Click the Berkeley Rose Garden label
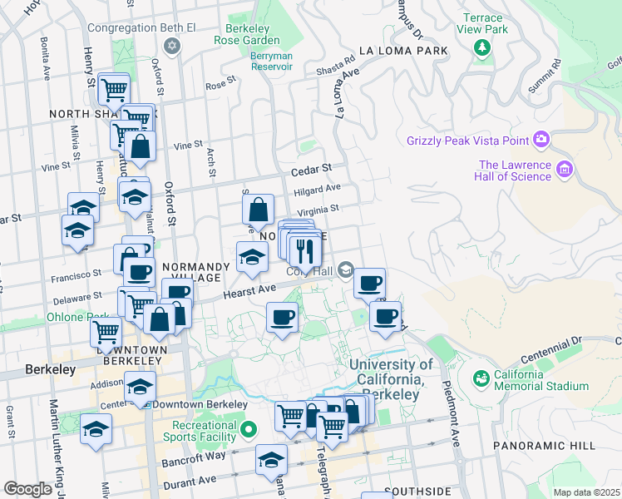 coord(247,34)
